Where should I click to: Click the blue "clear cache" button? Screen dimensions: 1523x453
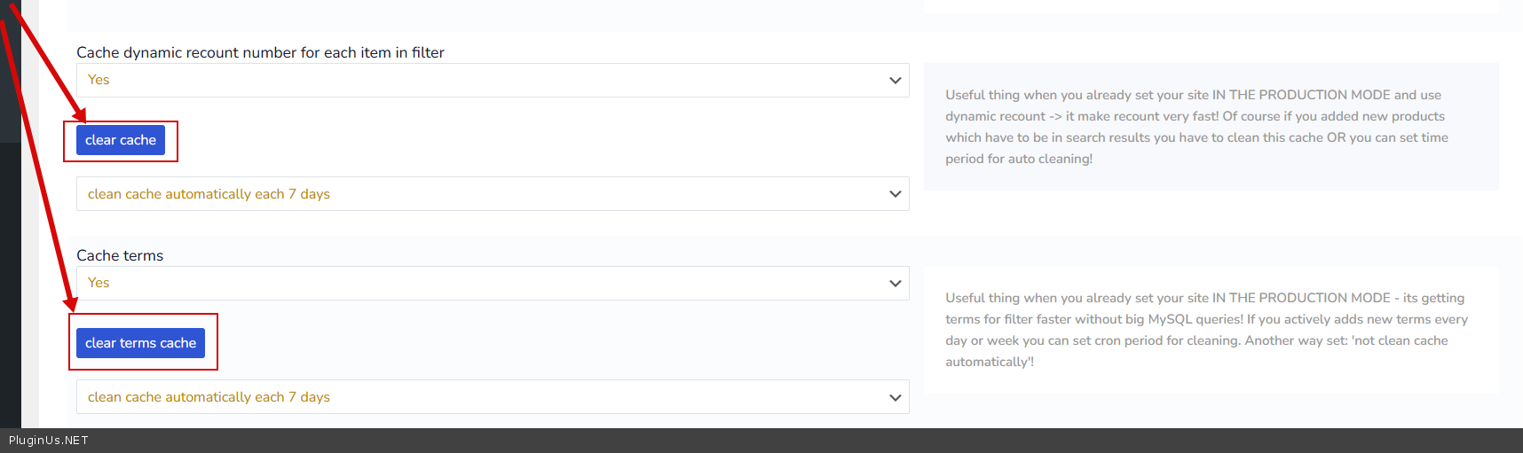(121, 140)
